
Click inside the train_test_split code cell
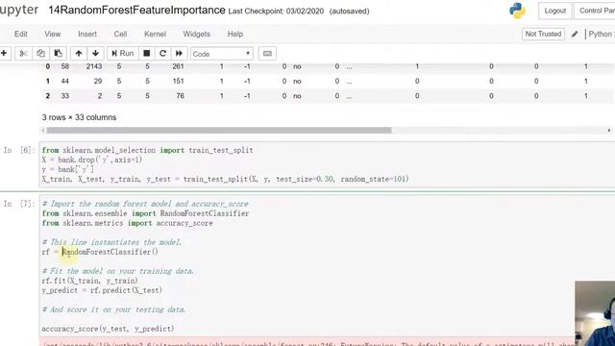click(327, 164)
